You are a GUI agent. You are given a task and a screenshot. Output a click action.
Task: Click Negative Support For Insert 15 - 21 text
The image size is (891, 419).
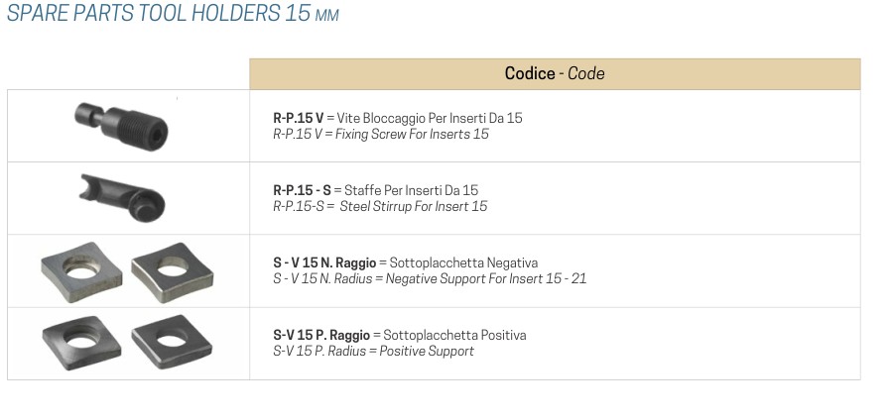(486, 279)
